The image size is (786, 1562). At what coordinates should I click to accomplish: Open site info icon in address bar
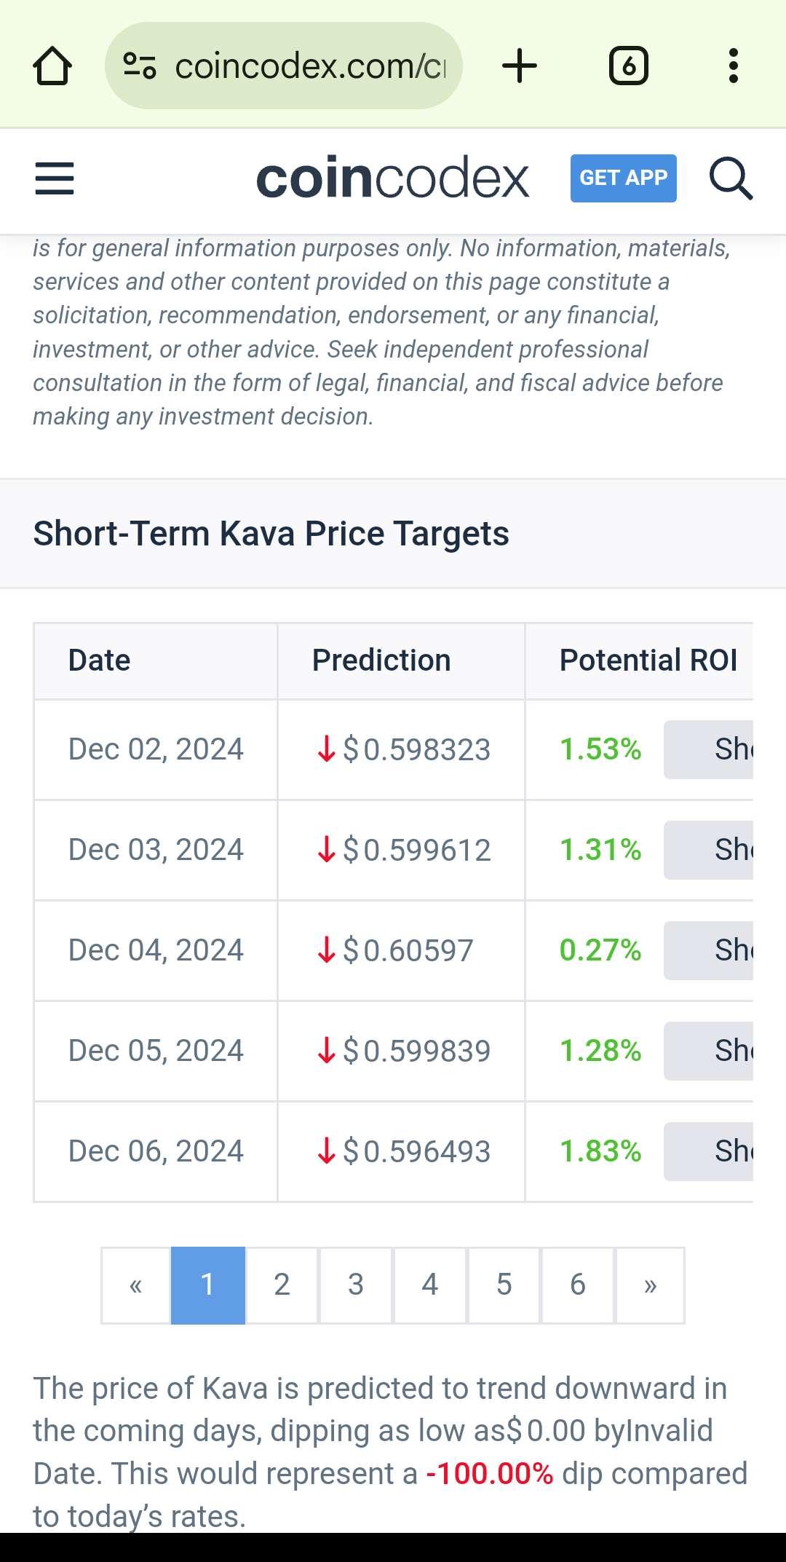(140, 66)
